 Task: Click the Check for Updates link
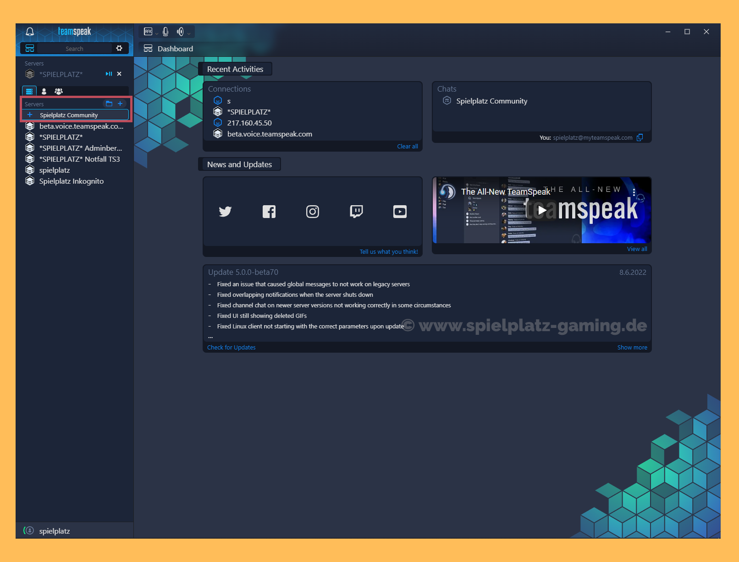tap(231, 348)
